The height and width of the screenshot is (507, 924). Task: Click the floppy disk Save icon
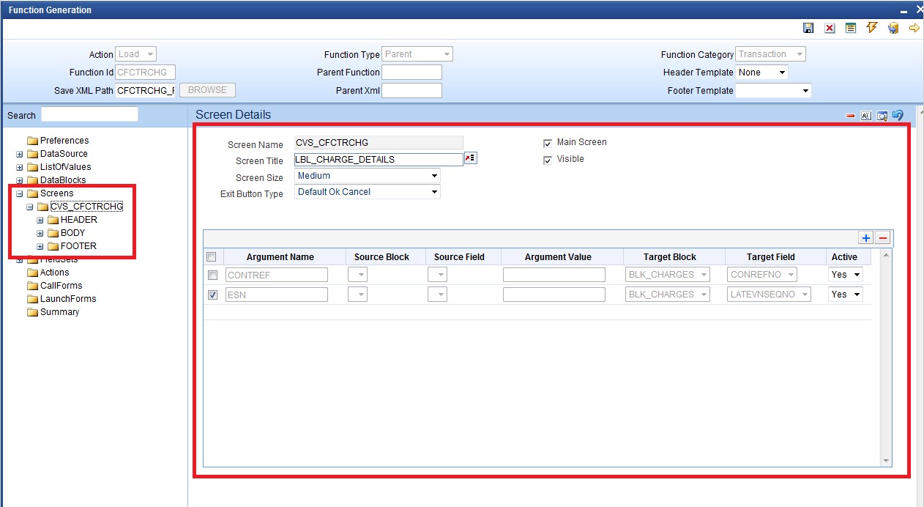(x=808, y=28)
